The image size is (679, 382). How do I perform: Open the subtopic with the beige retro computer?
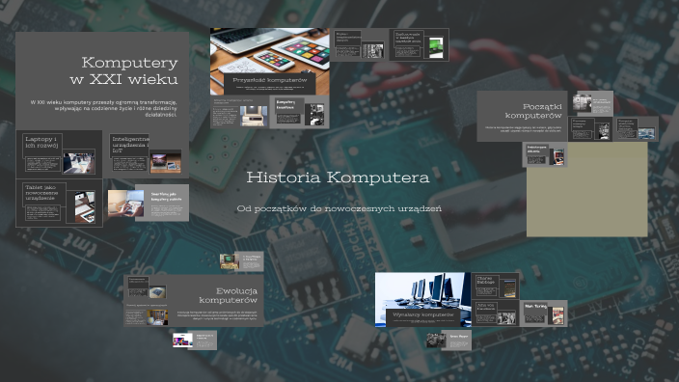click(239, 112)
